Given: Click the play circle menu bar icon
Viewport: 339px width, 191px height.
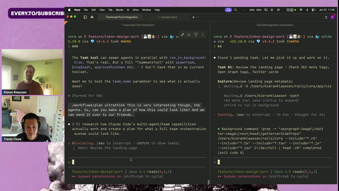Looking at the screenshot, I should (x=272, y=10).
